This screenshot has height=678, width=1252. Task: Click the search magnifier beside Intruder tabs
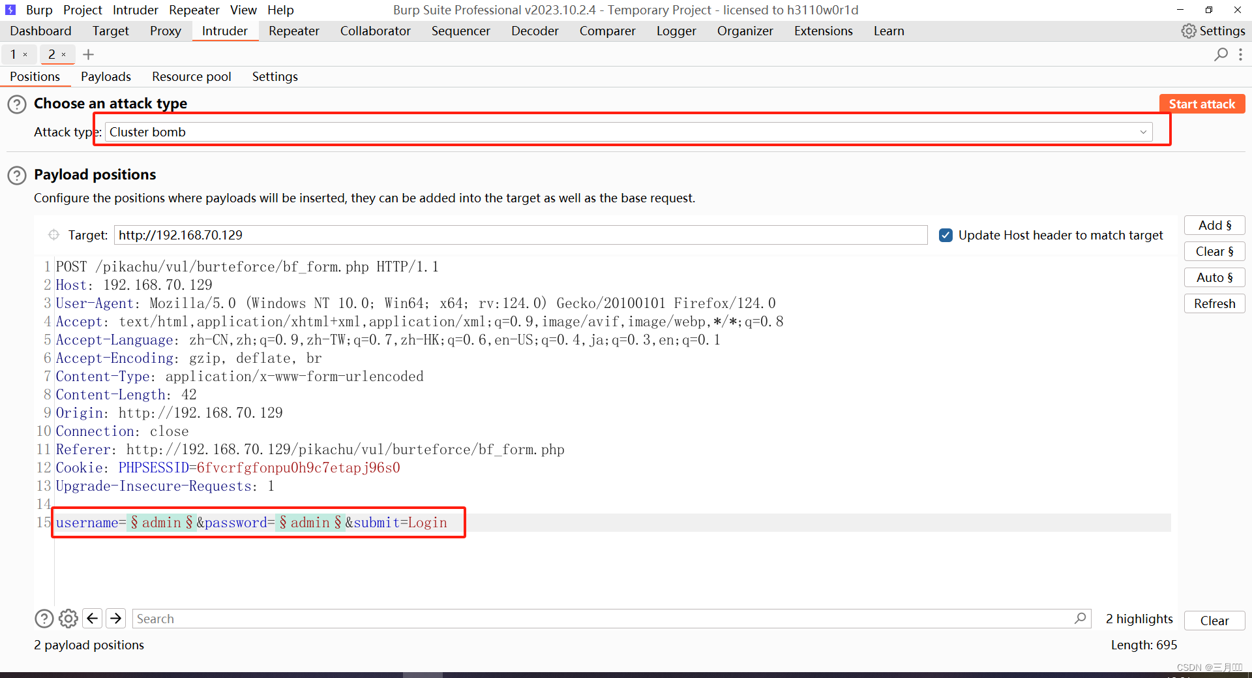(x=1221, y=55)
